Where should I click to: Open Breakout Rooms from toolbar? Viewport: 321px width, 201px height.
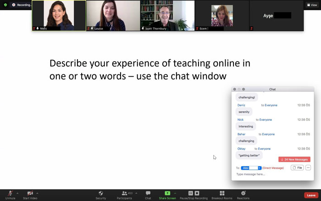[222, 193]
